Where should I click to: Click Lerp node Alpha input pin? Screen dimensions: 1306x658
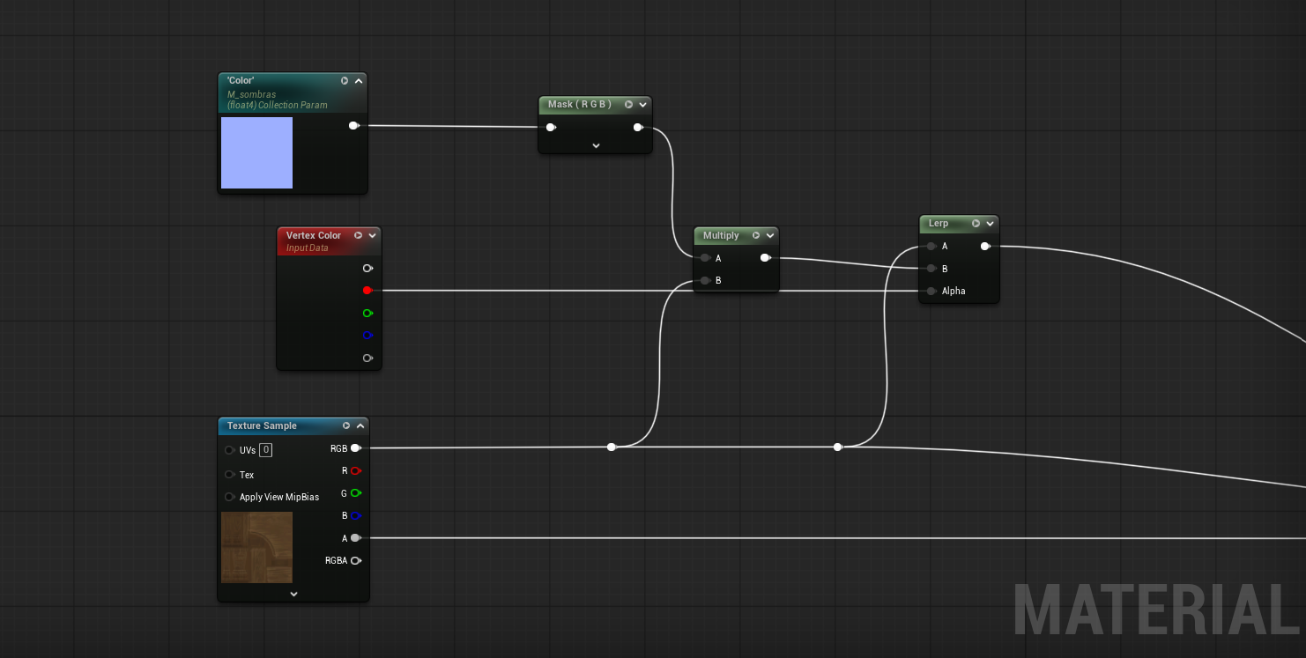[931, 291]
